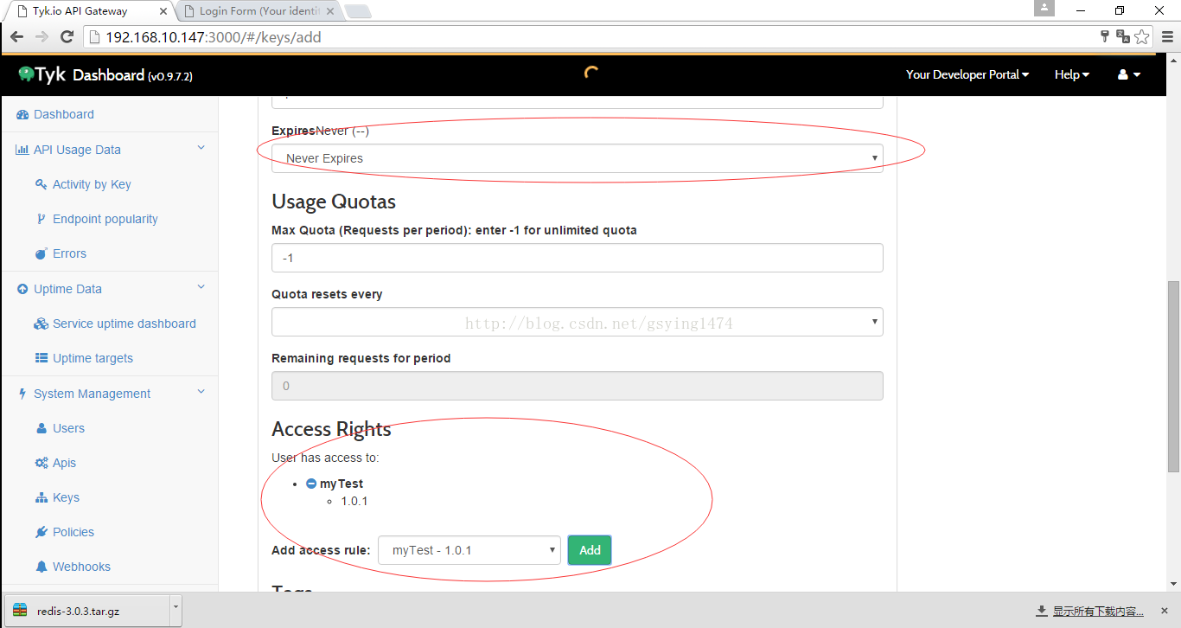Click the saved-password key icon in address bar

point(1104,36)
